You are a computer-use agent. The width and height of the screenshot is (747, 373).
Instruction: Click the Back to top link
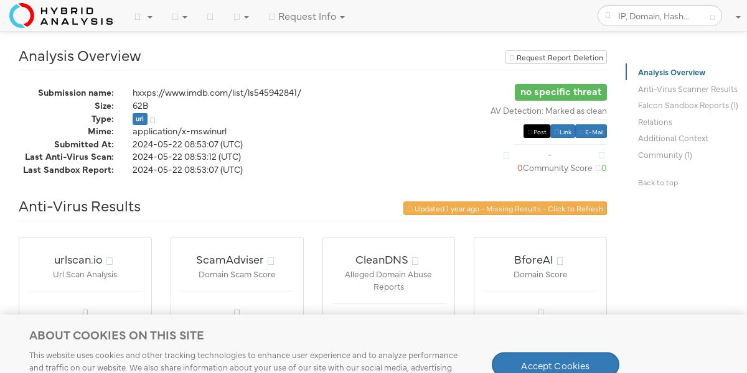658,183
